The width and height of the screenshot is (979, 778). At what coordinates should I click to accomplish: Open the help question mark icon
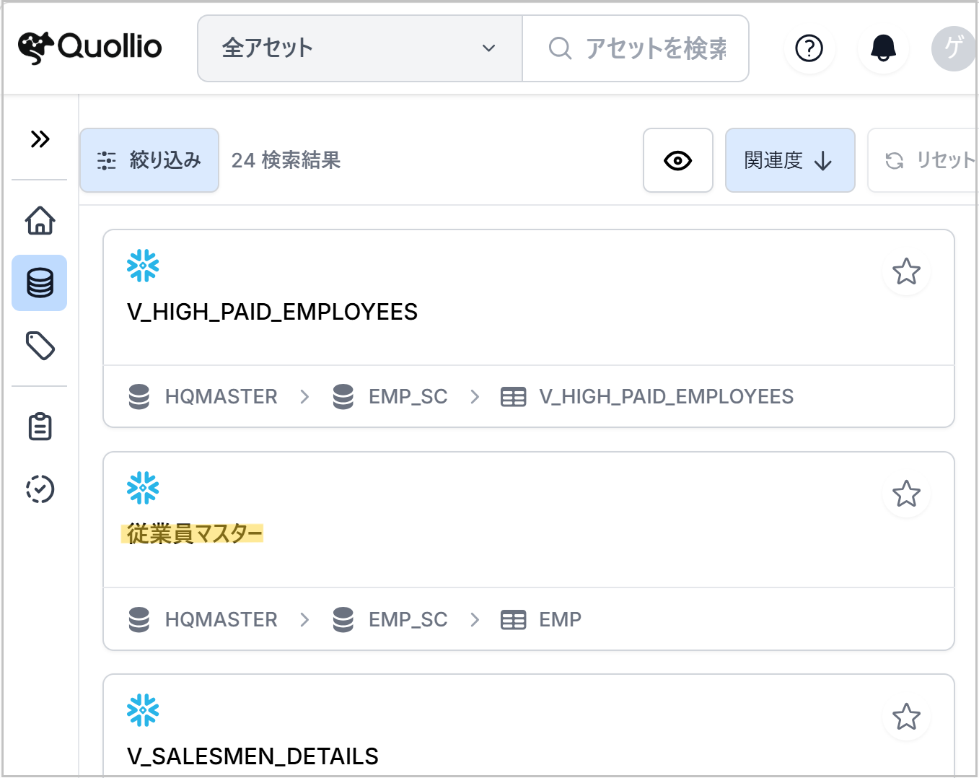click(809, 48)
